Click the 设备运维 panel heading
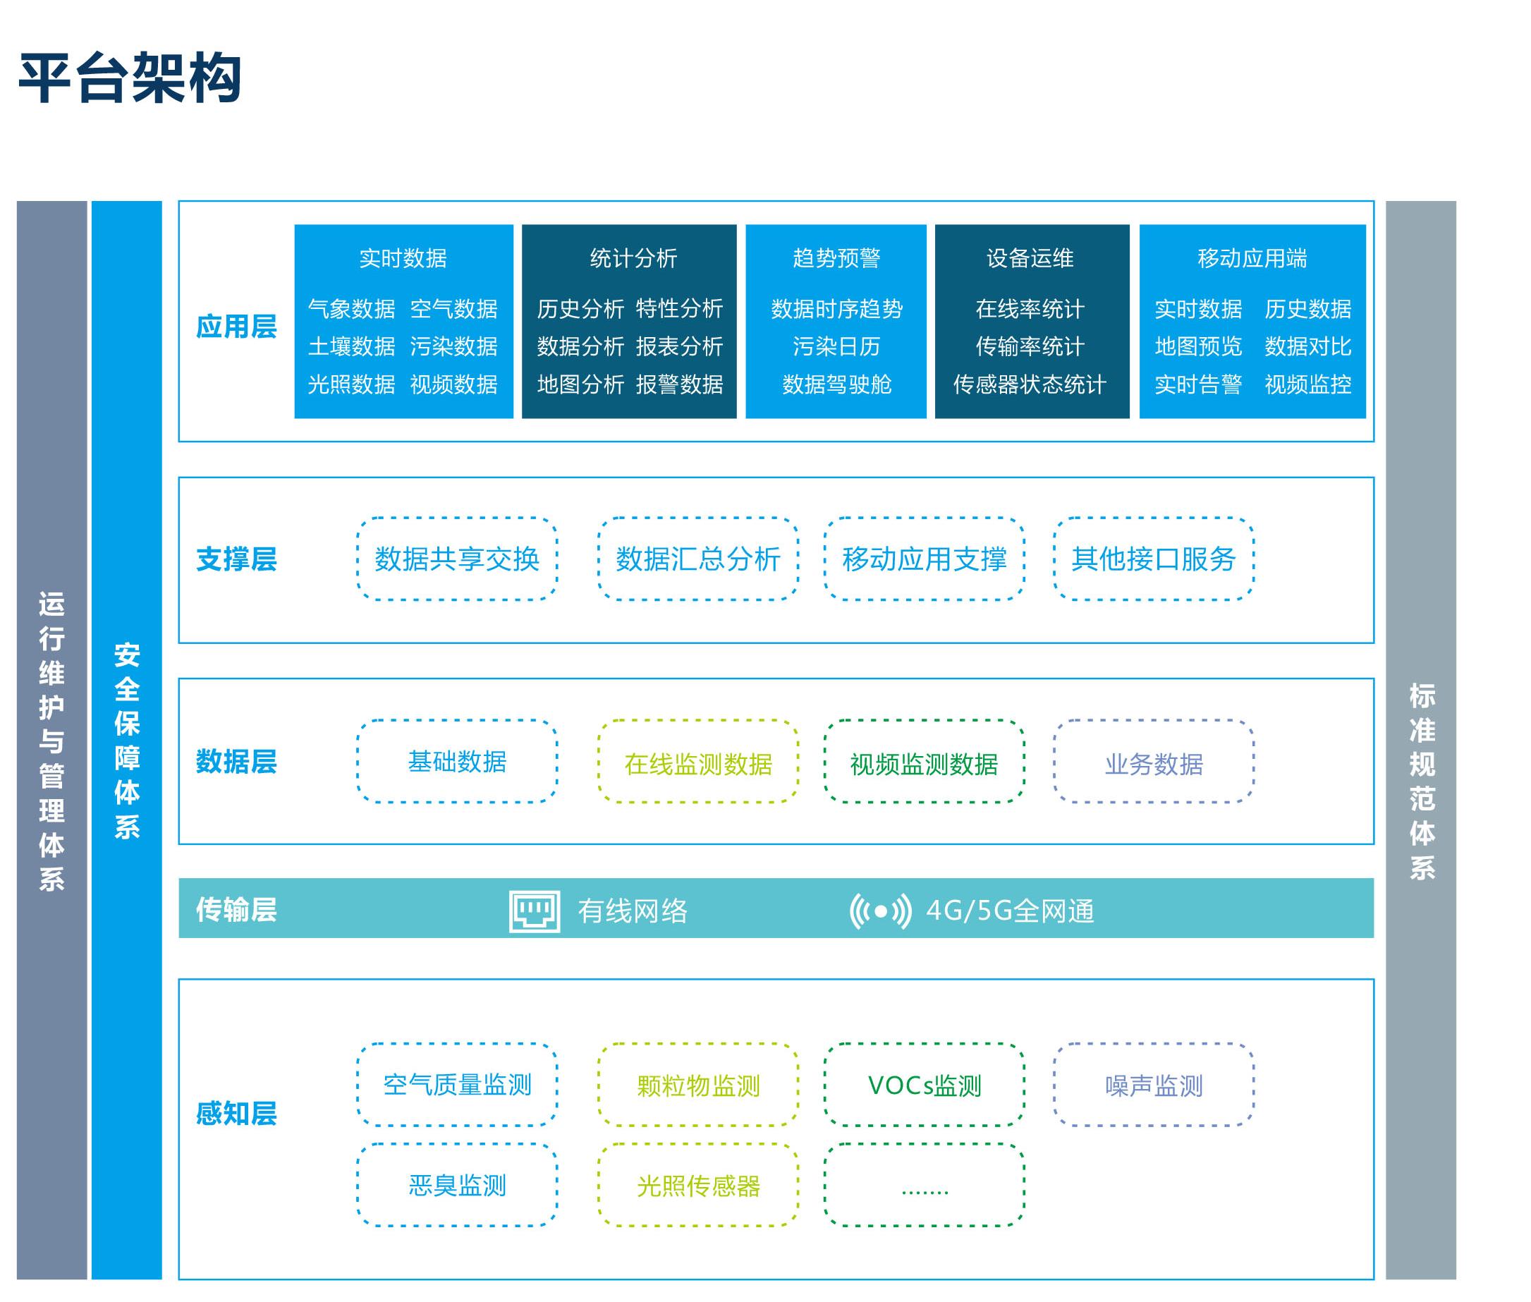The width and height of the screenshot is (1531, 1302). tap(1030, 258)
